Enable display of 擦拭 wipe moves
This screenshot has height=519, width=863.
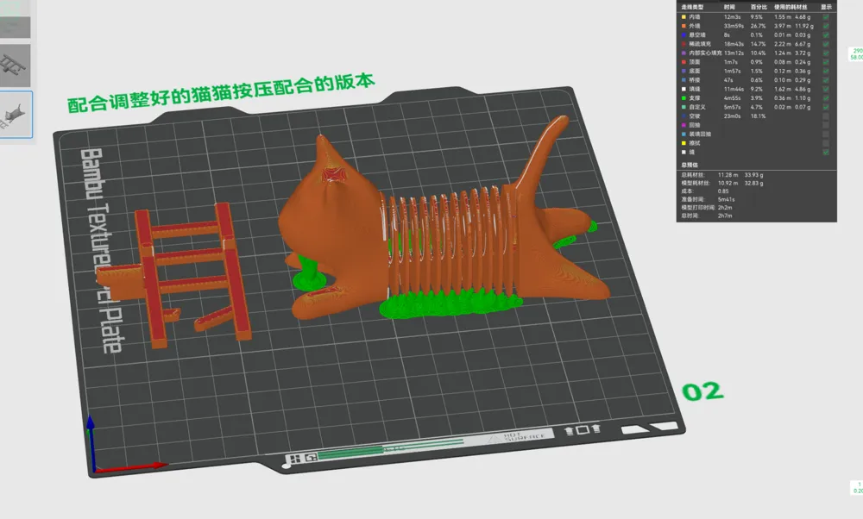(826, 143)
